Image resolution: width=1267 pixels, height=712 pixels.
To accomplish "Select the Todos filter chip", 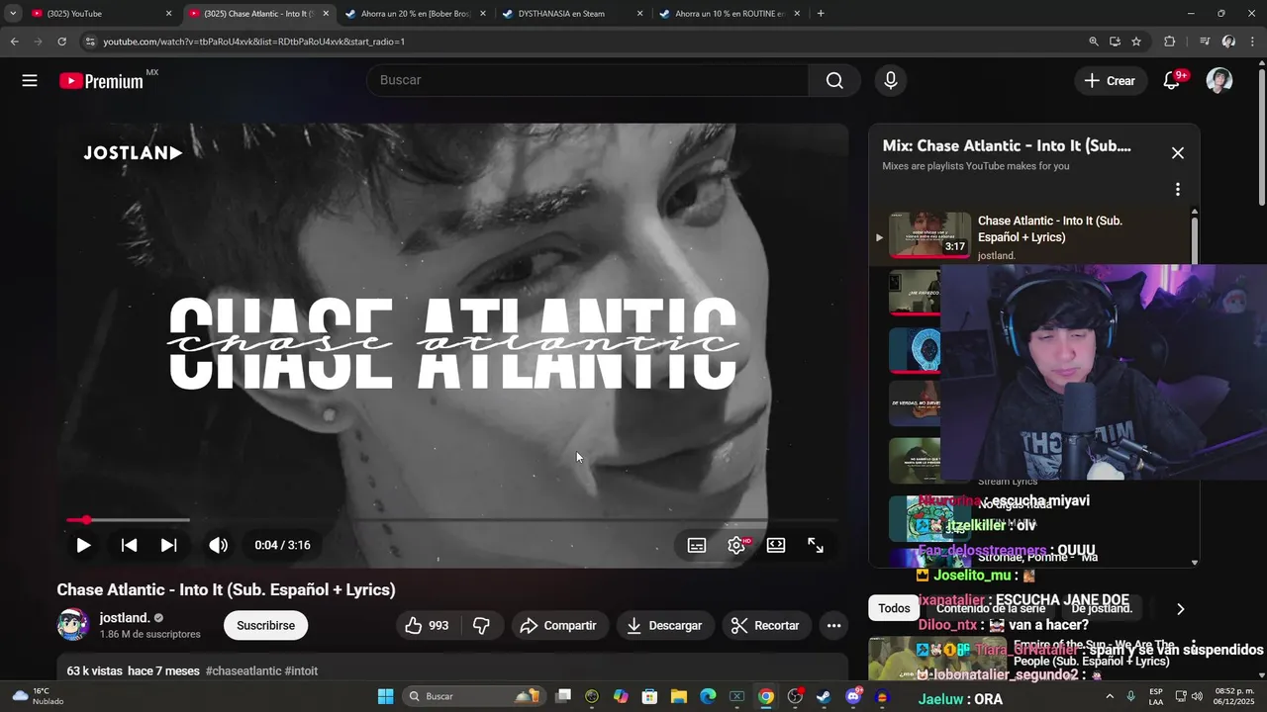I will 894,608.
